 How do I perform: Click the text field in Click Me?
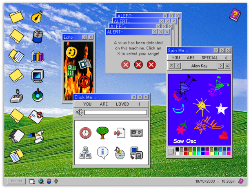116,113
